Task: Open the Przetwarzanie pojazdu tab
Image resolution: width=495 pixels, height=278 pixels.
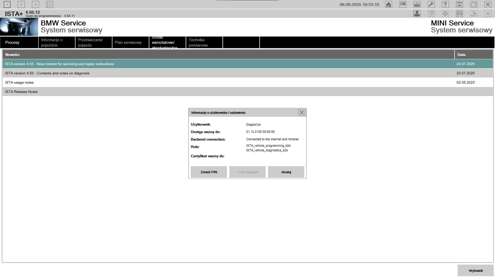Action: (94, 42)
